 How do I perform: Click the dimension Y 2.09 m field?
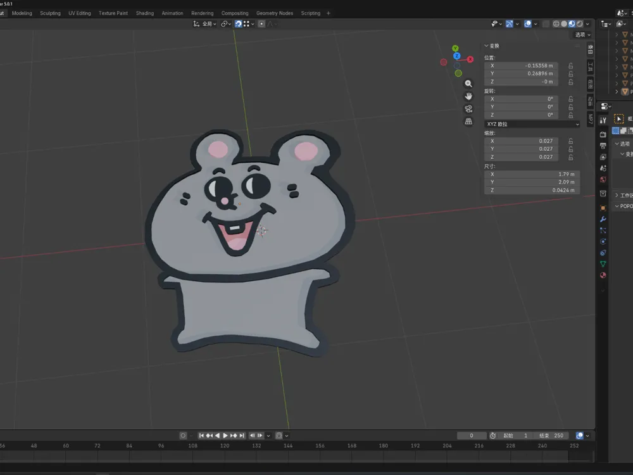tap(532, 182)
